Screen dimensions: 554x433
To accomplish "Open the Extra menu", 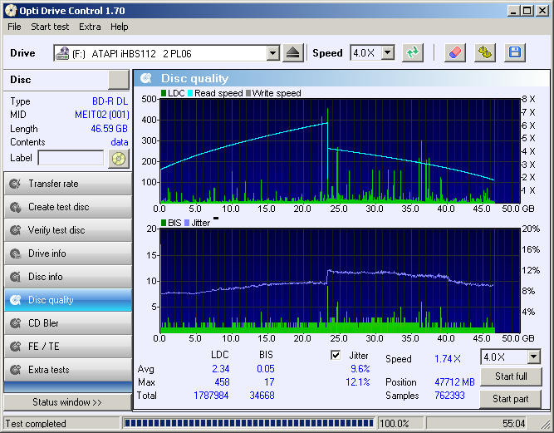I will point(90,27).
